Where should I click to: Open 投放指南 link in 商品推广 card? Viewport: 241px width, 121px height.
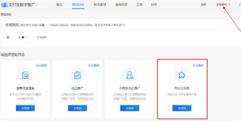(94, 66)
